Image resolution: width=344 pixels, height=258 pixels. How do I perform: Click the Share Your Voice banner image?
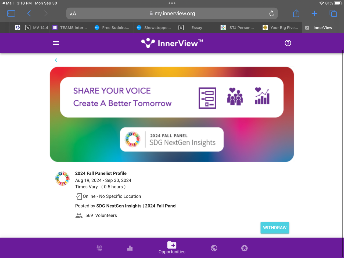pyautogui.click(x=172, y=114)
